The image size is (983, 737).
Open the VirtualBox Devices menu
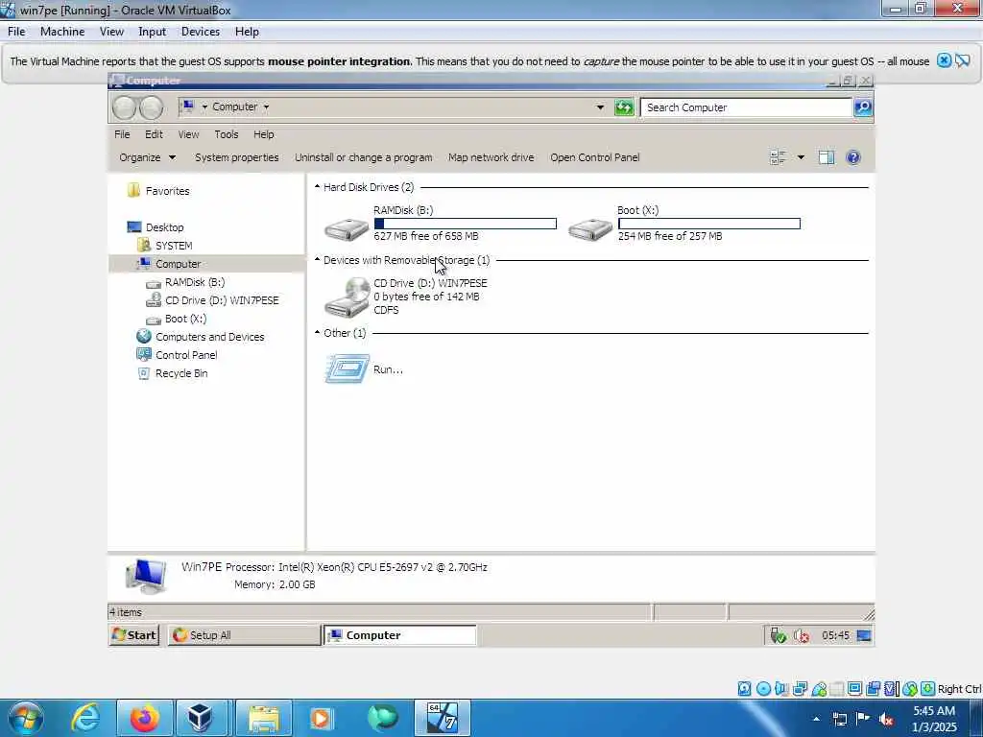point(201,32)
